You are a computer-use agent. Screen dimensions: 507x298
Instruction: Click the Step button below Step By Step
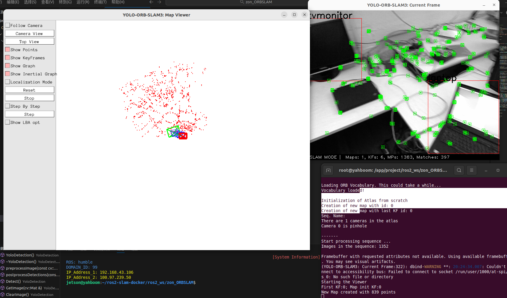tap(29, 114)
